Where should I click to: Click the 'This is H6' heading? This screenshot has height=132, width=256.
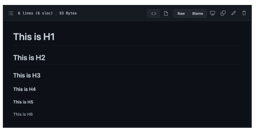(x=23, y=114)
